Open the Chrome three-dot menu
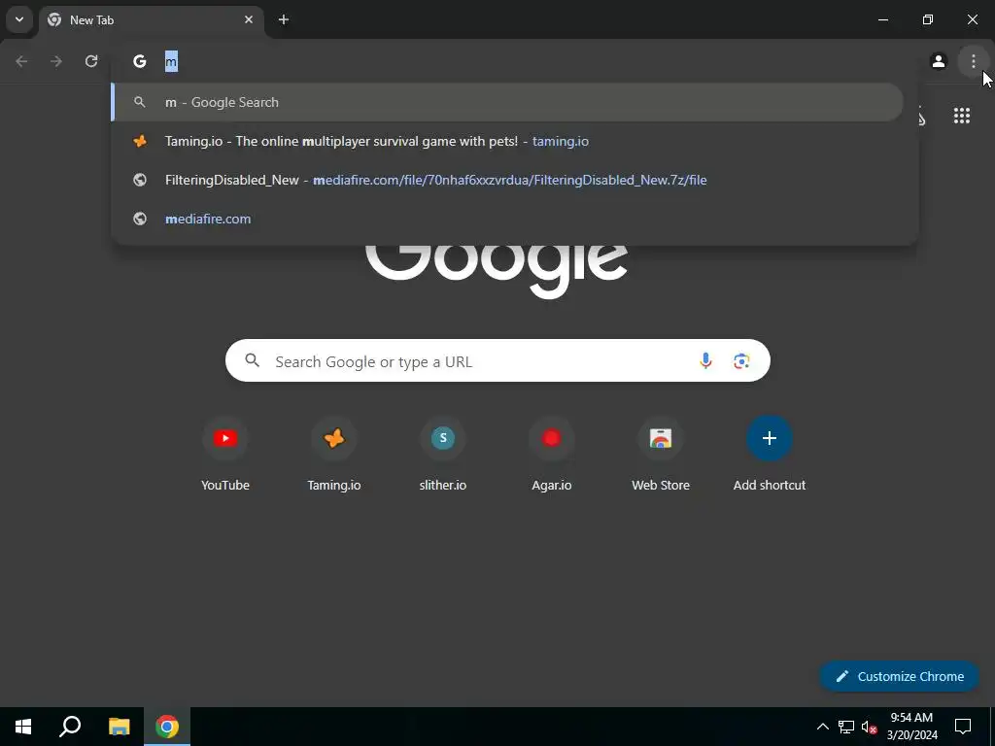This screenshot has height=746, width=995. tap(974, 61)
